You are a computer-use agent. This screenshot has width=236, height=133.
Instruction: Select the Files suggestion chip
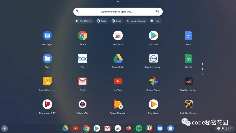[155, 21]
